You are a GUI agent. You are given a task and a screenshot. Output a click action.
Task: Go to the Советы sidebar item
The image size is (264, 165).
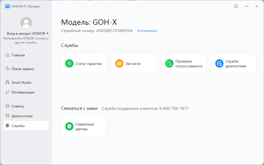pyautogui.click(x=18, y=106)
